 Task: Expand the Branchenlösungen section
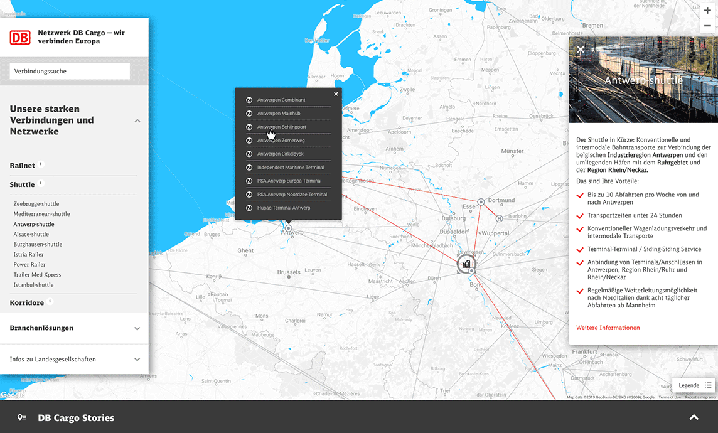[x=137, y=328]
